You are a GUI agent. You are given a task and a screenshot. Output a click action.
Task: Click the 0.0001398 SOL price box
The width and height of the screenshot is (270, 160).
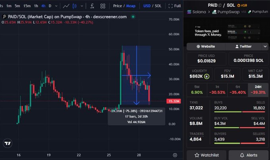click(248, 59)
